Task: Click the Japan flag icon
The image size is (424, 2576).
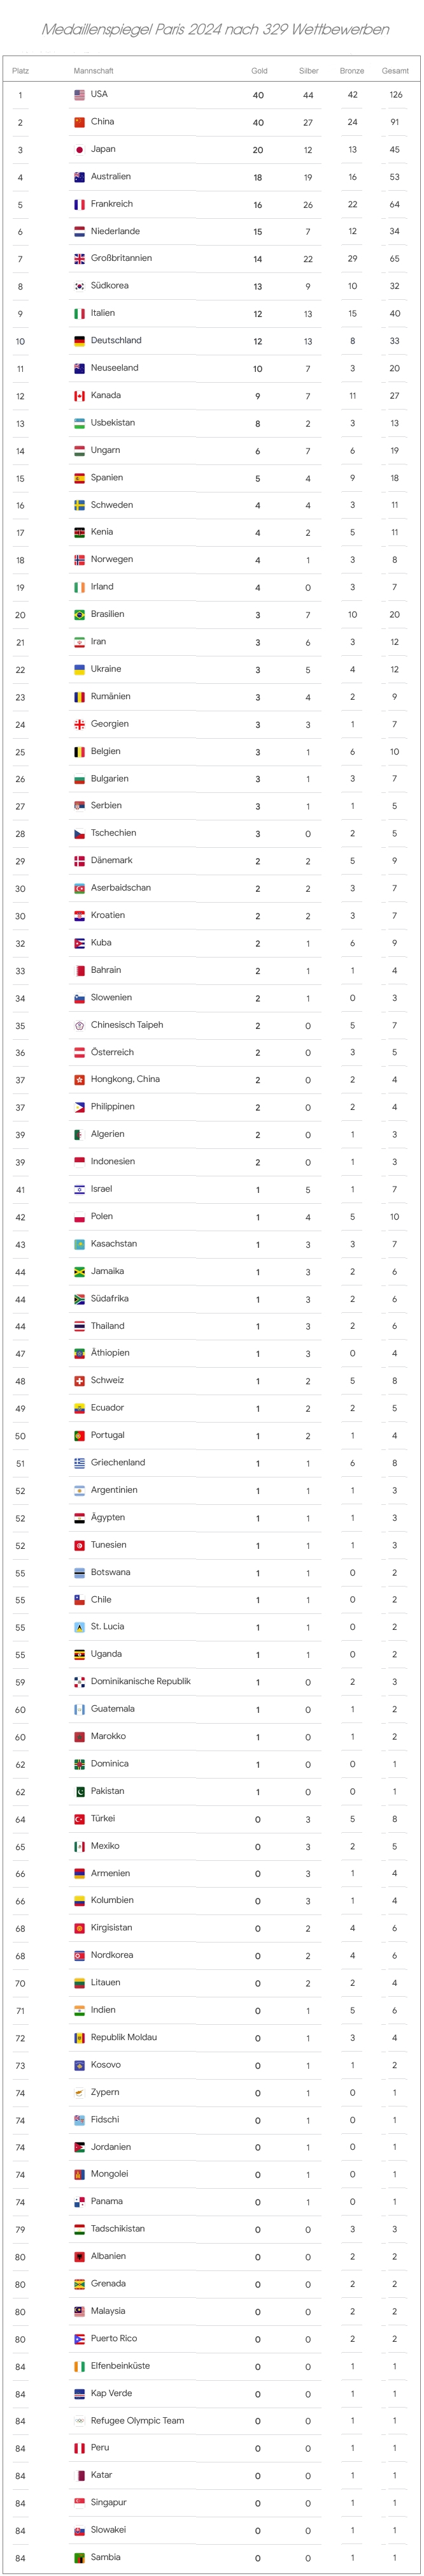Action: tap(80, 150)
